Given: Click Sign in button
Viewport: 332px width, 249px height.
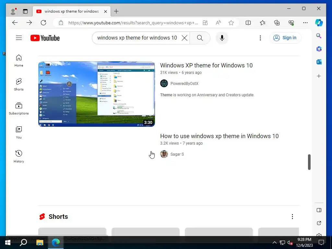Looking at the screenshot, I should [x=285, y=38].
